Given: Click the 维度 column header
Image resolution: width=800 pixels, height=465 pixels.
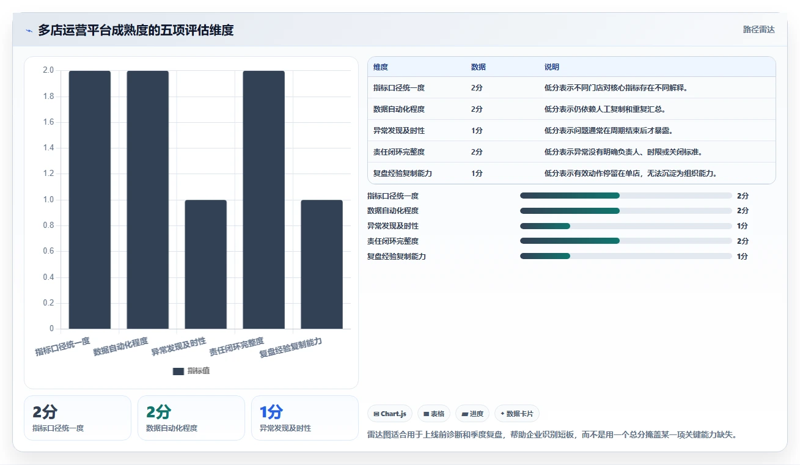Looking at the screenshot, I should pyautogui.click(x=381, y=67).
